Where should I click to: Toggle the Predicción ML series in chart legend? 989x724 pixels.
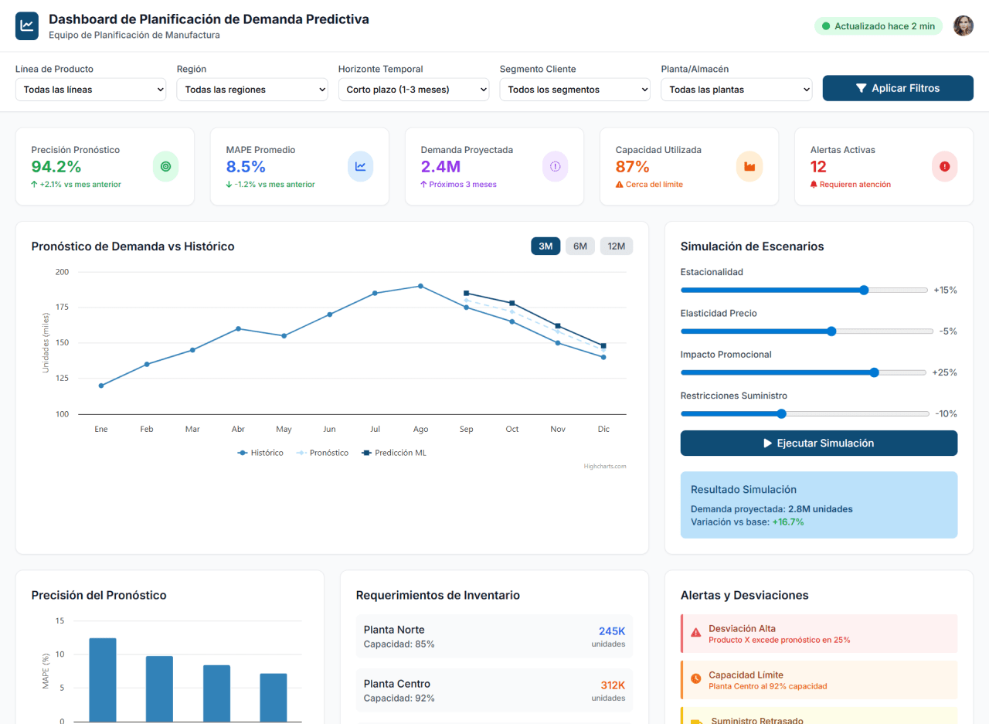point(394,453)
